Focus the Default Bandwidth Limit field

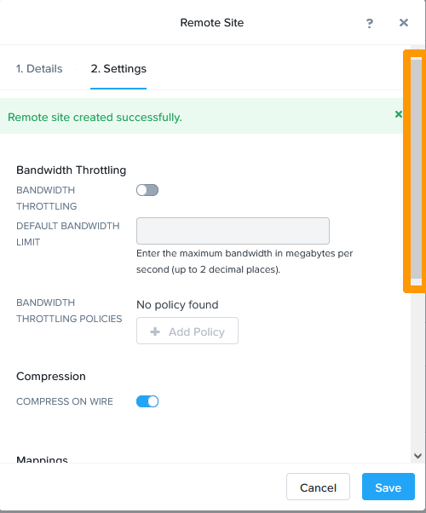click(233, 231)
